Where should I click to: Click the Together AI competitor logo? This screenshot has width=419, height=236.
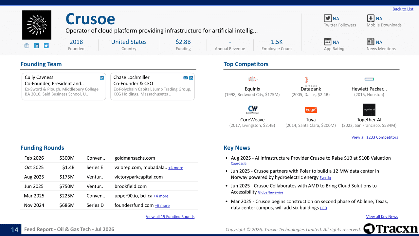(369, 110)
